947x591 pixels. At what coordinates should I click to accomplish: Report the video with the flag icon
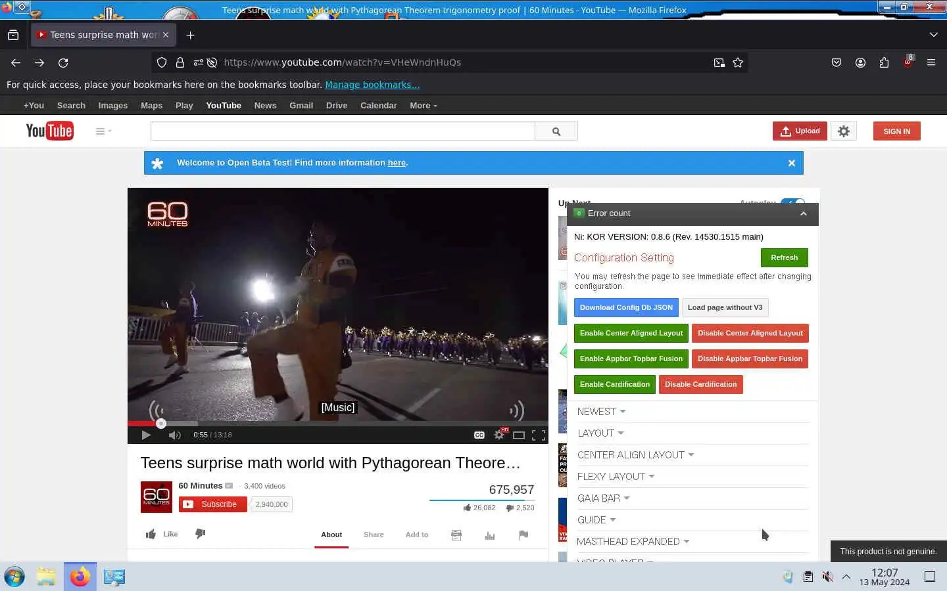(523, 535)
